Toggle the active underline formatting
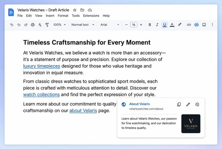The width and height of the screenshot is (222, 149). coord(165,25)
